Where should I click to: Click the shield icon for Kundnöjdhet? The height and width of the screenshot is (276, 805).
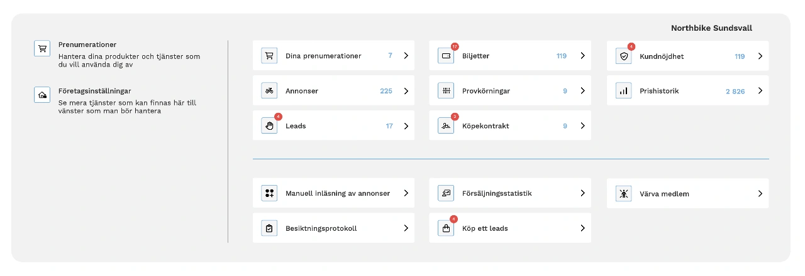pyautogui.click(x=623, y=56)
